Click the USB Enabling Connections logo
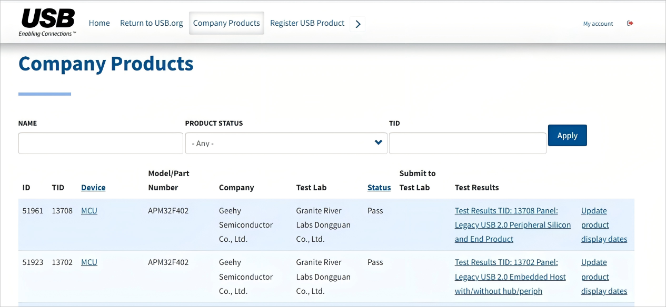This screenshot has width=666, height=307. pos(47,23)
